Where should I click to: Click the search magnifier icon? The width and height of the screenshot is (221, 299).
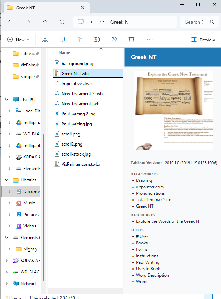tap(212, 22)
